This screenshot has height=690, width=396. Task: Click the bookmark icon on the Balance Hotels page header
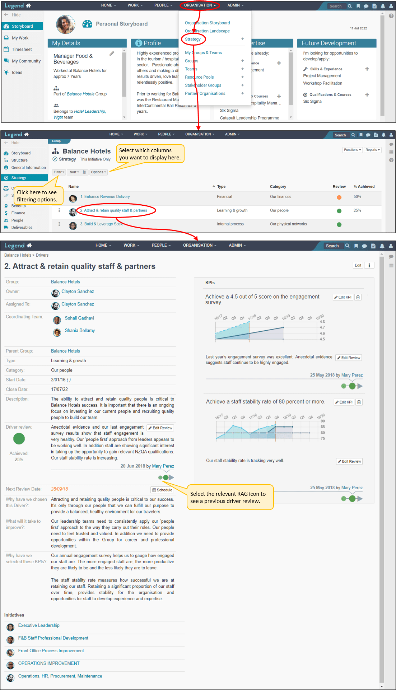(x=361, y=135)
